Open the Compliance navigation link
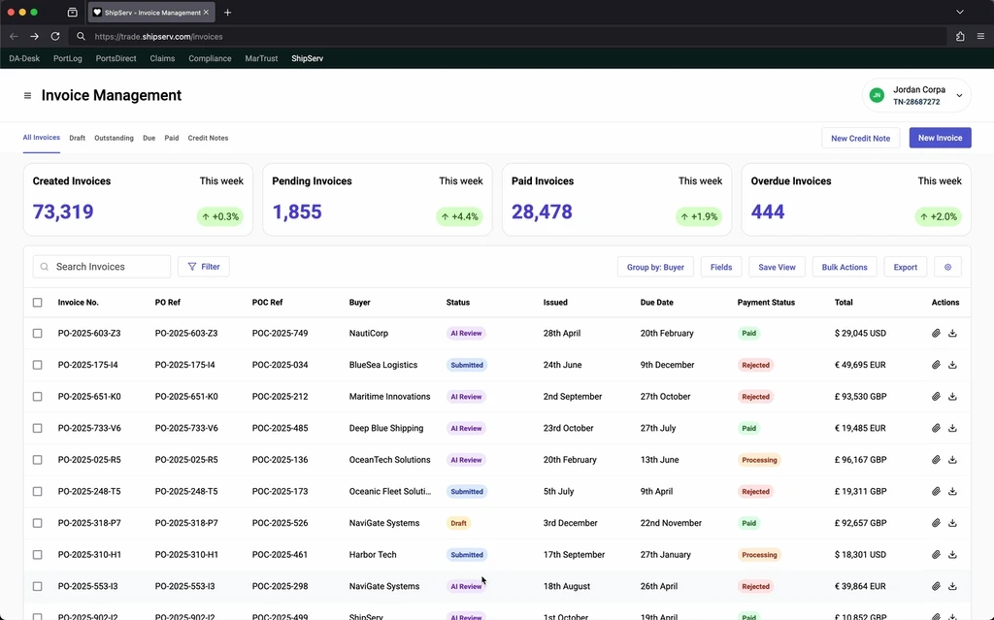994x620 pixels. [x=210, y=58]
